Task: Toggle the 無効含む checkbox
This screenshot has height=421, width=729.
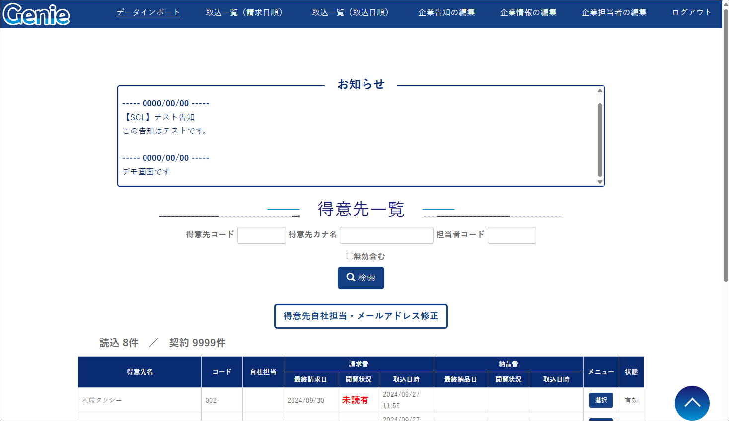Action: (350, 256)
